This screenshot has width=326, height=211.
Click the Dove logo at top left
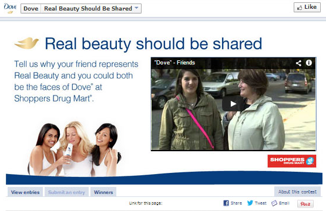[x=10, y=9]
